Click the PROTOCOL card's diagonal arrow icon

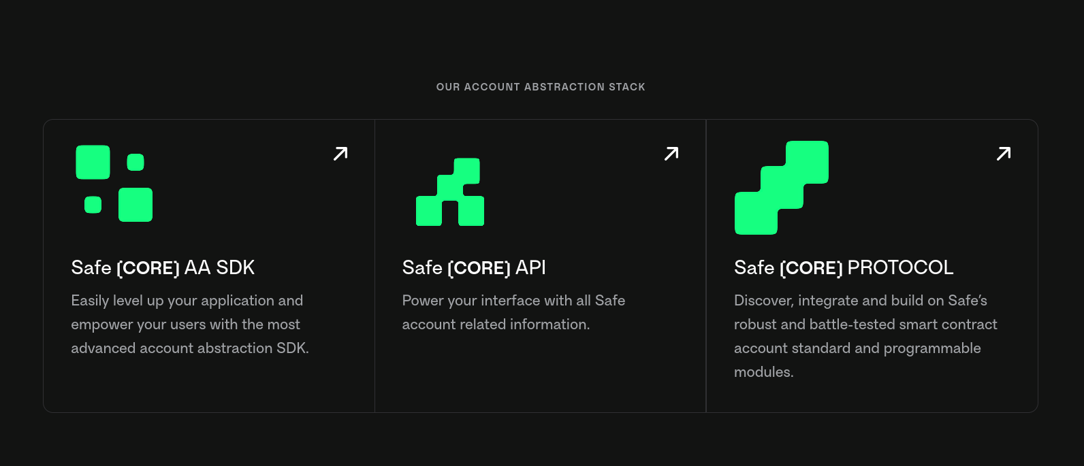[1004, 154]
